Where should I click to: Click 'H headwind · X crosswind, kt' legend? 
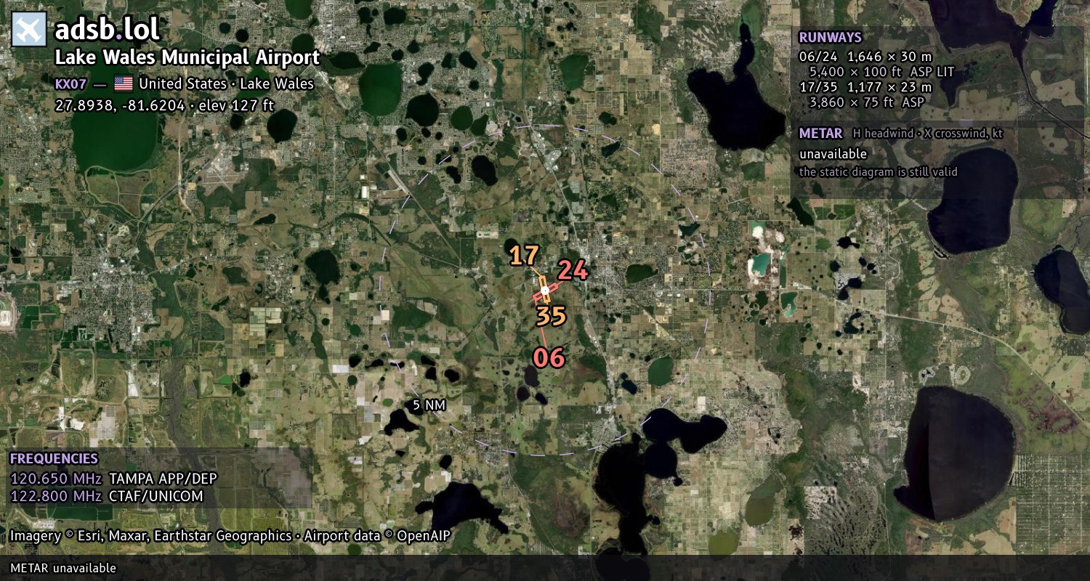click(x=928, y=134)
